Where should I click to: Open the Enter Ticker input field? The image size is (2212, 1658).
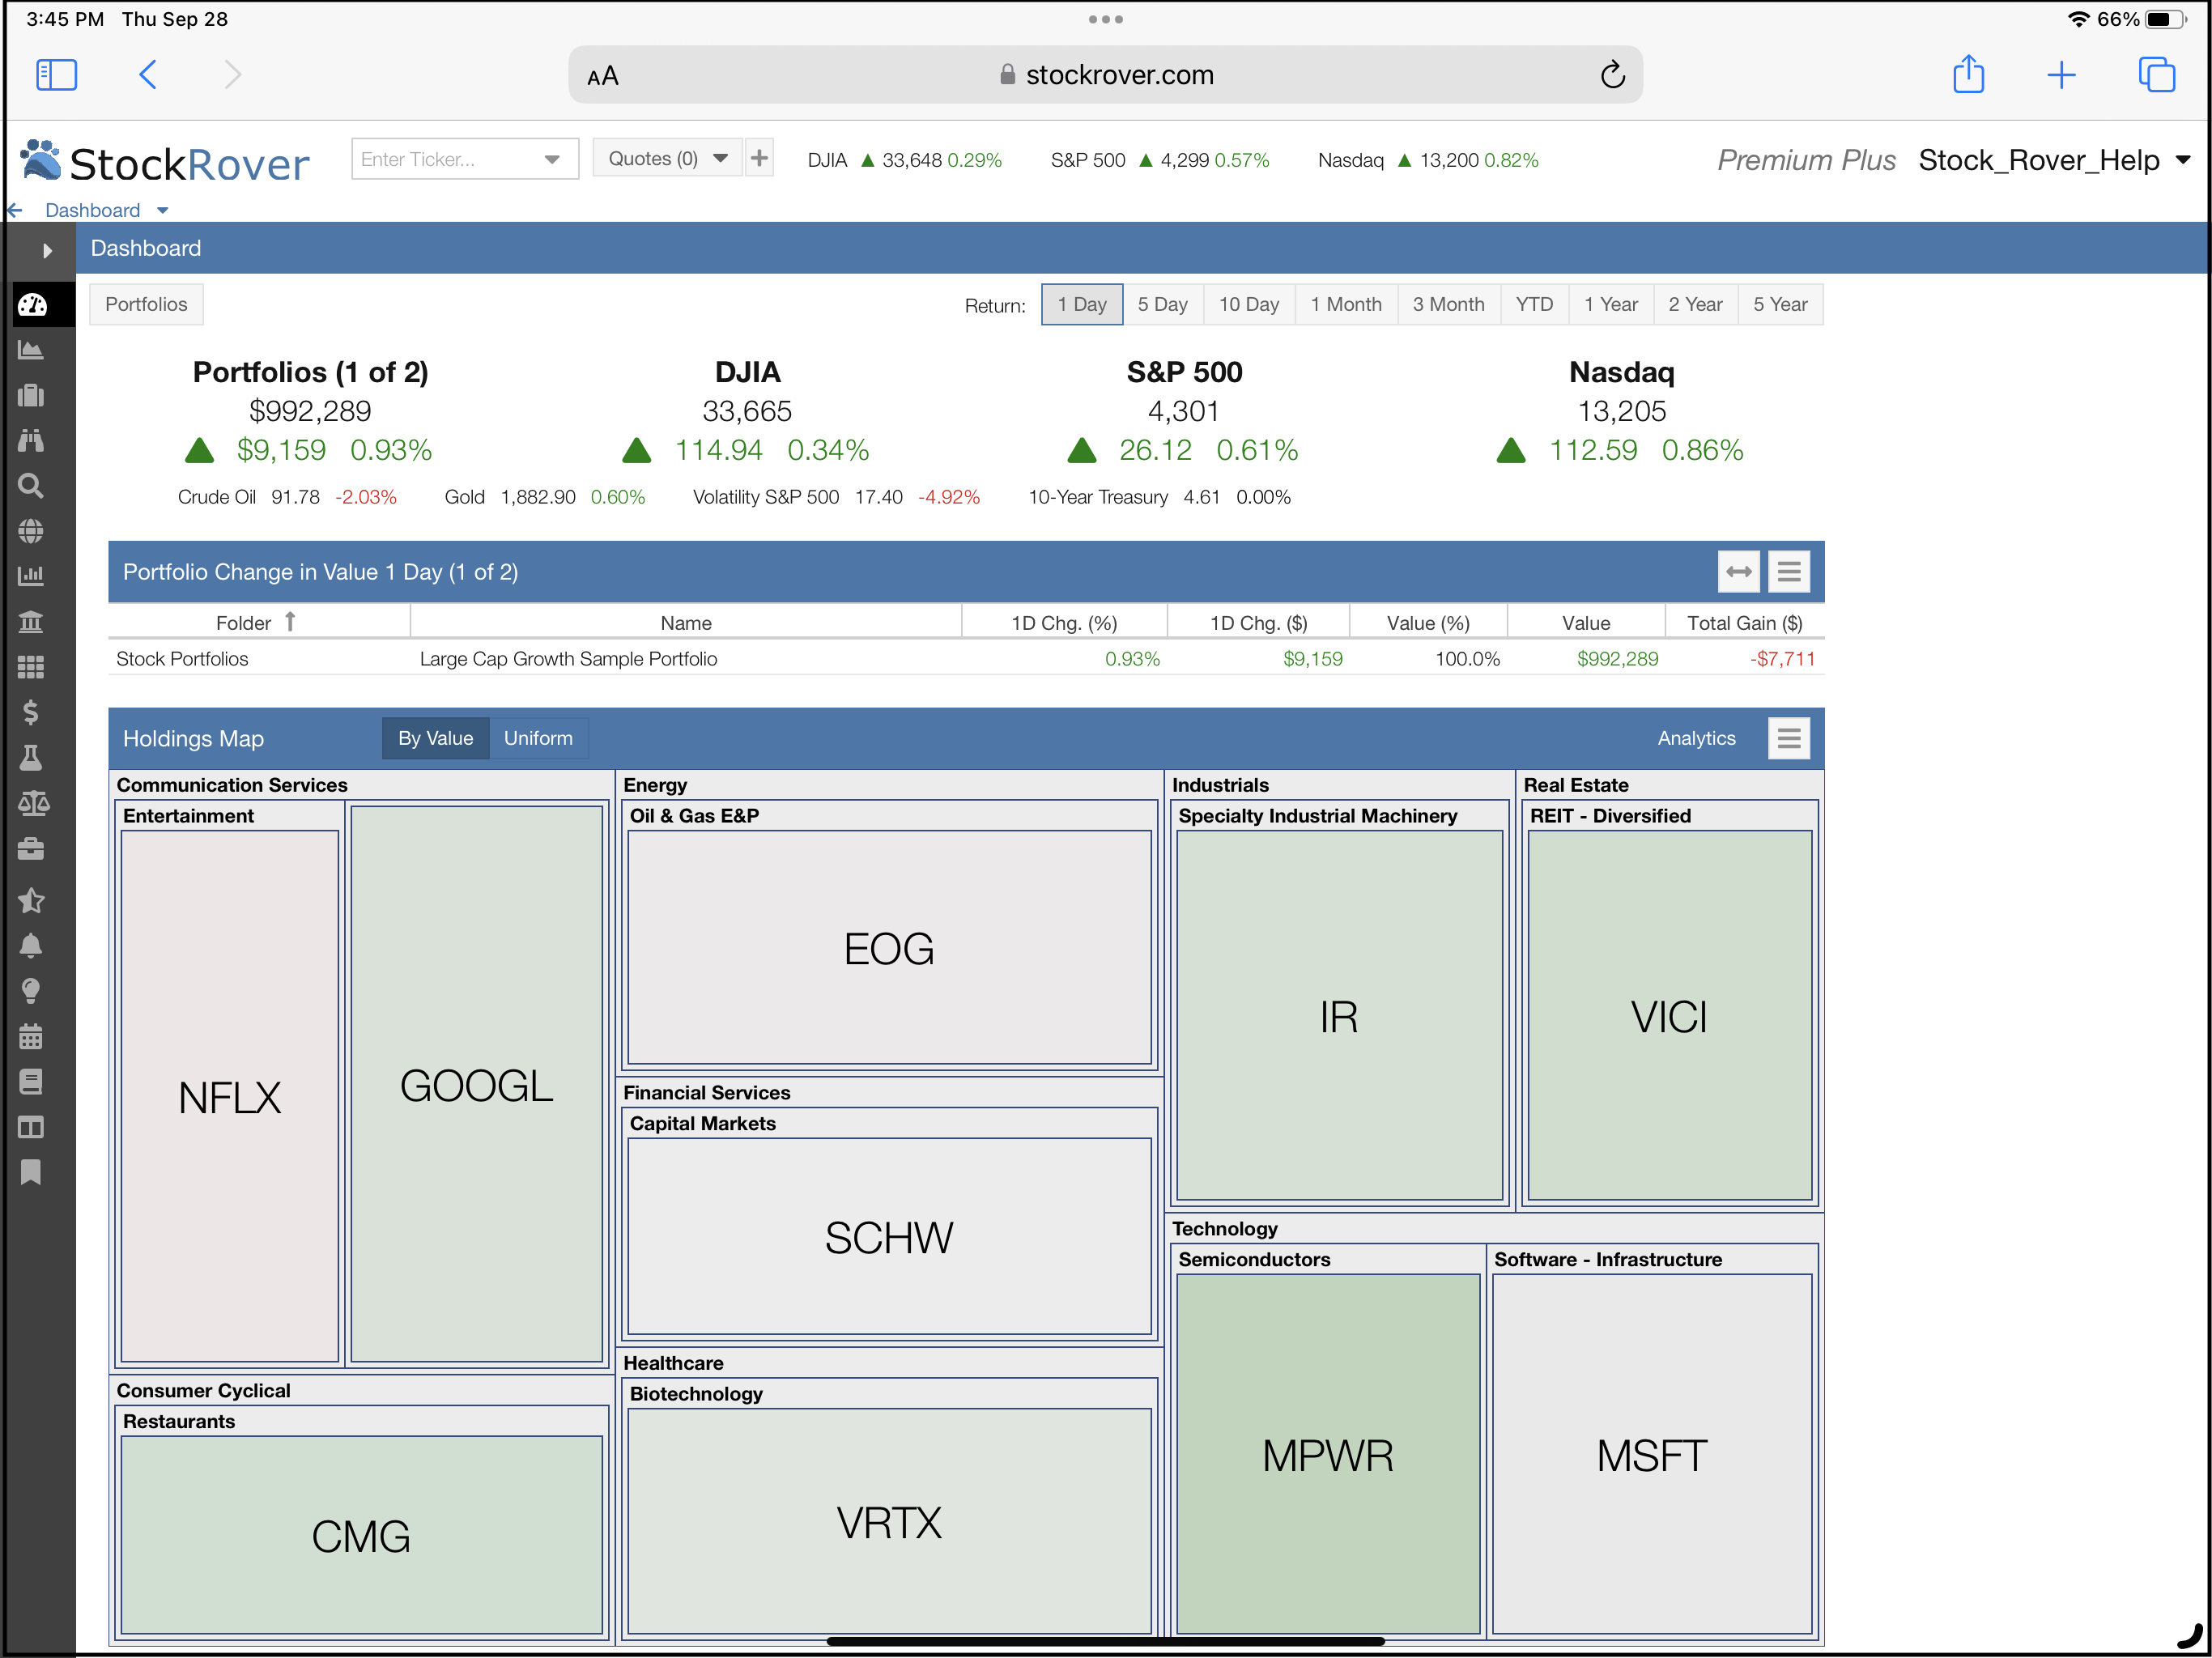click(462, 159)
